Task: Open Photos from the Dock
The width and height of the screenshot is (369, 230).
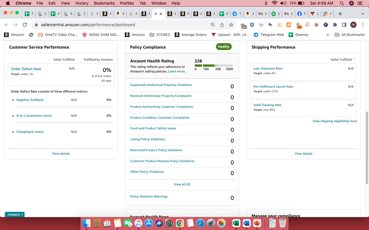Action: [221, 223]
